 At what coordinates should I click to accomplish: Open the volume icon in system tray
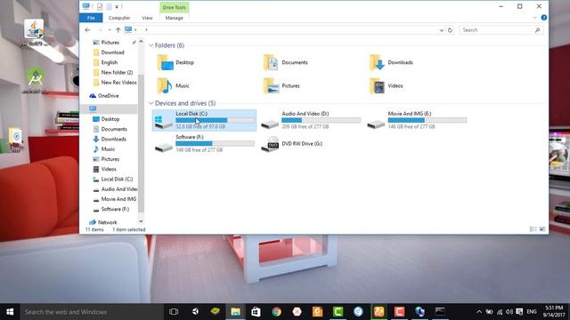point(509,312)
